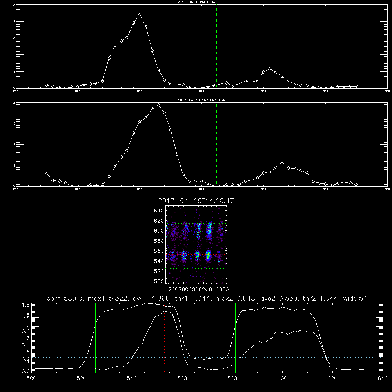The image size is (392, 392).
Task: Click the '560' label on the bottom plot x-axis
Action: tap(182, 378)
